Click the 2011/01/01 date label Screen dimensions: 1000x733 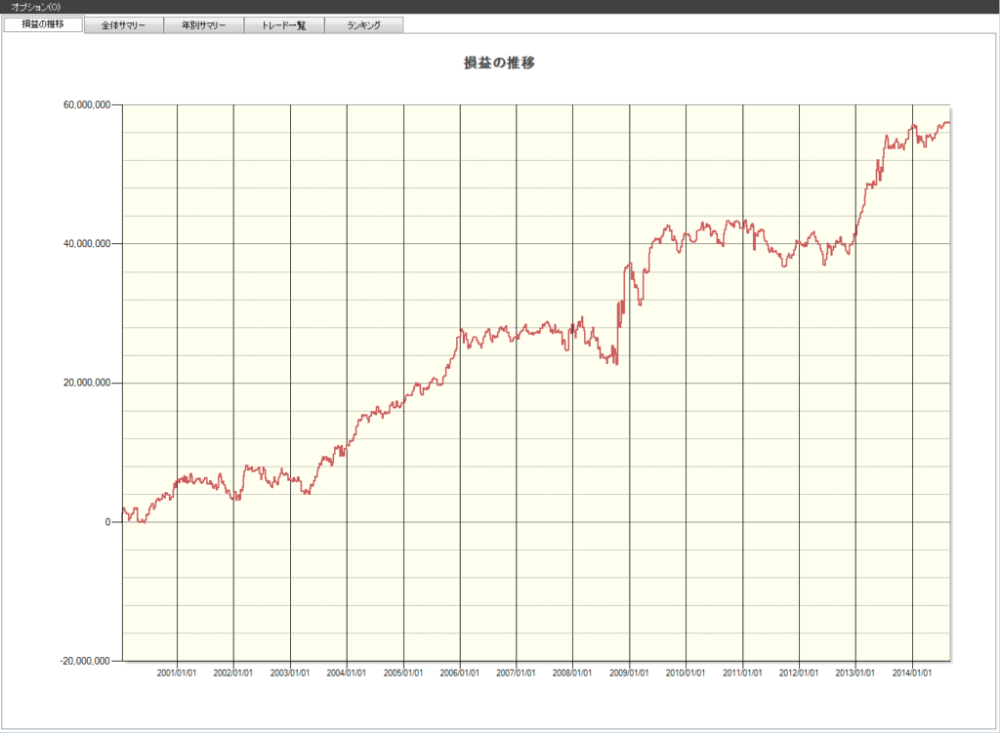click(x=742, y=672)
